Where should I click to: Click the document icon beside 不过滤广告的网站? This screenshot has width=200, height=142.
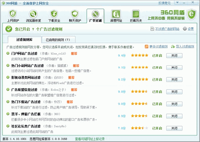point(152,29)
